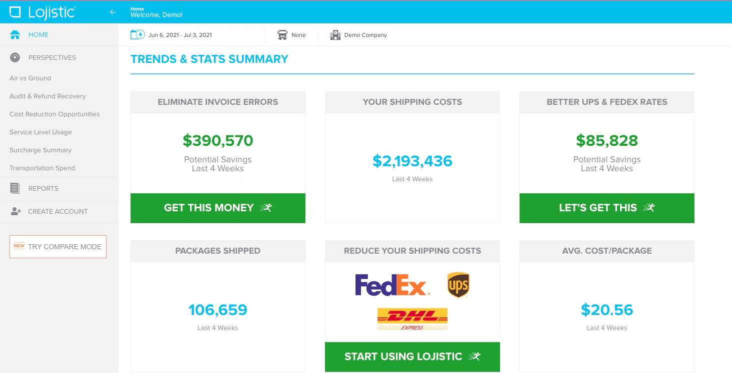
Task: Click the calendar date range icon
Action: 137,34
